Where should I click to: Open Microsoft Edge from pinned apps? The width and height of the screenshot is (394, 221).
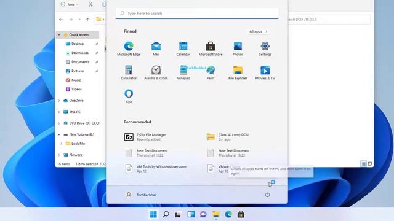[129, 49]
